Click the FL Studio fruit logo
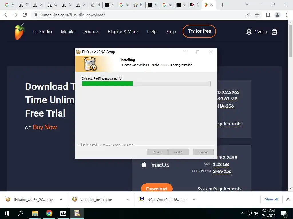Viewport: 293px width, 219px height. coord(20,32)
